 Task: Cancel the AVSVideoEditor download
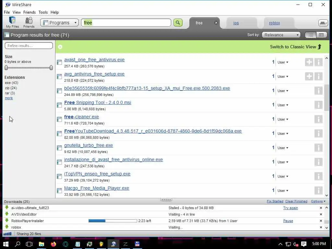pos(321,214)
